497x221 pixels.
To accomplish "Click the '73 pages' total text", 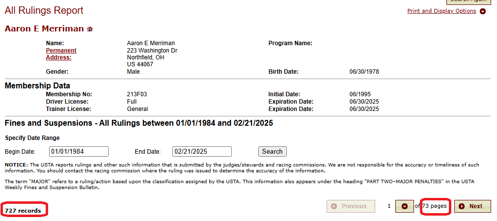I will [434, 206].
